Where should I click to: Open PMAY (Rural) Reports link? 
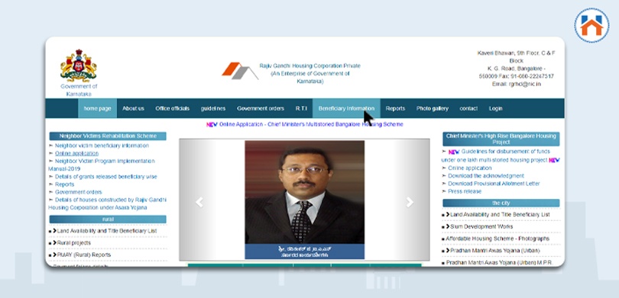coord(84,255)
